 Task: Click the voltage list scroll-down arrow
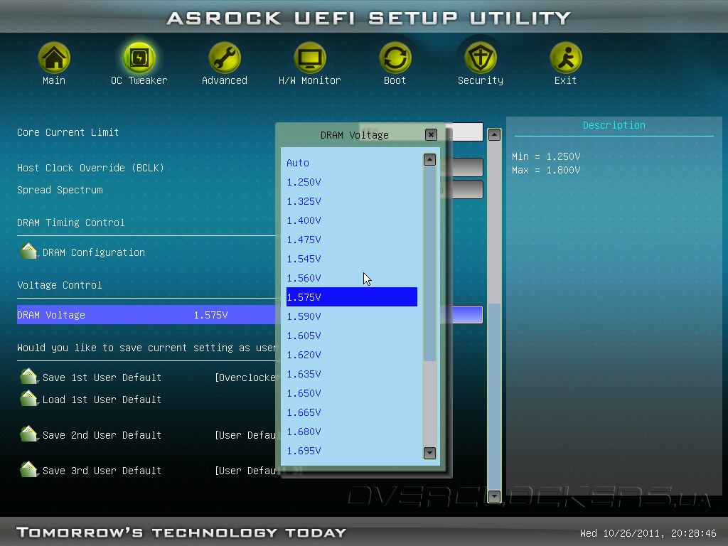point(429,453)
